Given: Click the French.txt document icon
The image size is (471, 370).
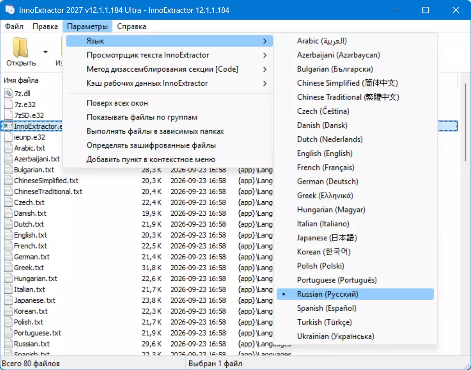Looking at the screenshot, I should point(9,246).
